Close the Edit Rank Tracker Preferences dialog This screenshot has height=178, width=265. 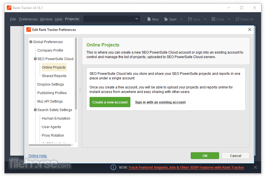click(249, 29)
